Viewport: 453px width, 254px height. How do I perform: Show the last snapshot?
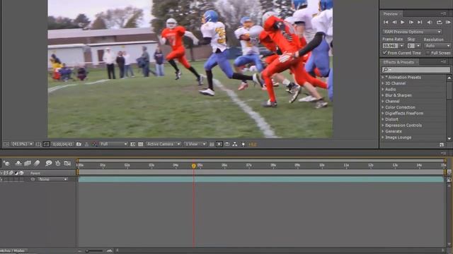(x=86, y=144)
